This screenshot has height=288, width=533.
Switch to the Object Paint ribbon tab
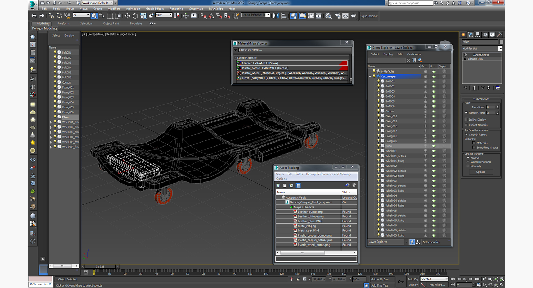pos(111,23)
